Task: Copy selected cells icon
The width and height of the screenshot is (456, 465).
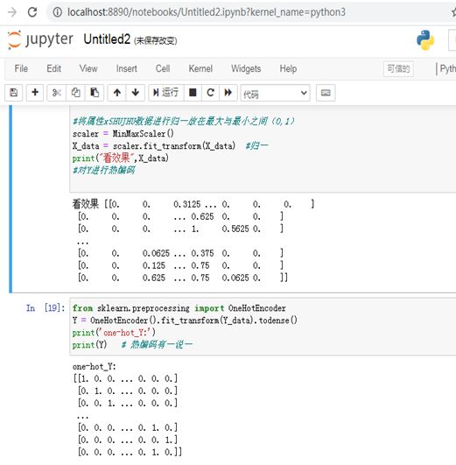Action: point(75,93)
